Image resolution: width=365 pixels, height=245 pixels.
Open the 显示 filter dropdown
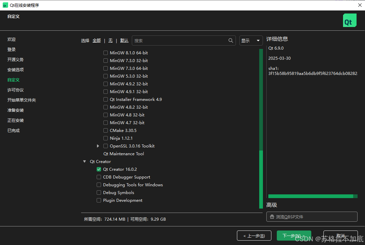tap(251, 40)
